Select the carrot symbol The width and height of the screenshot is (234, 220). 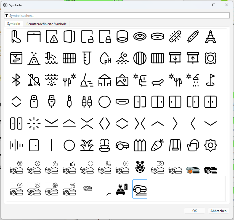[158, 145]
